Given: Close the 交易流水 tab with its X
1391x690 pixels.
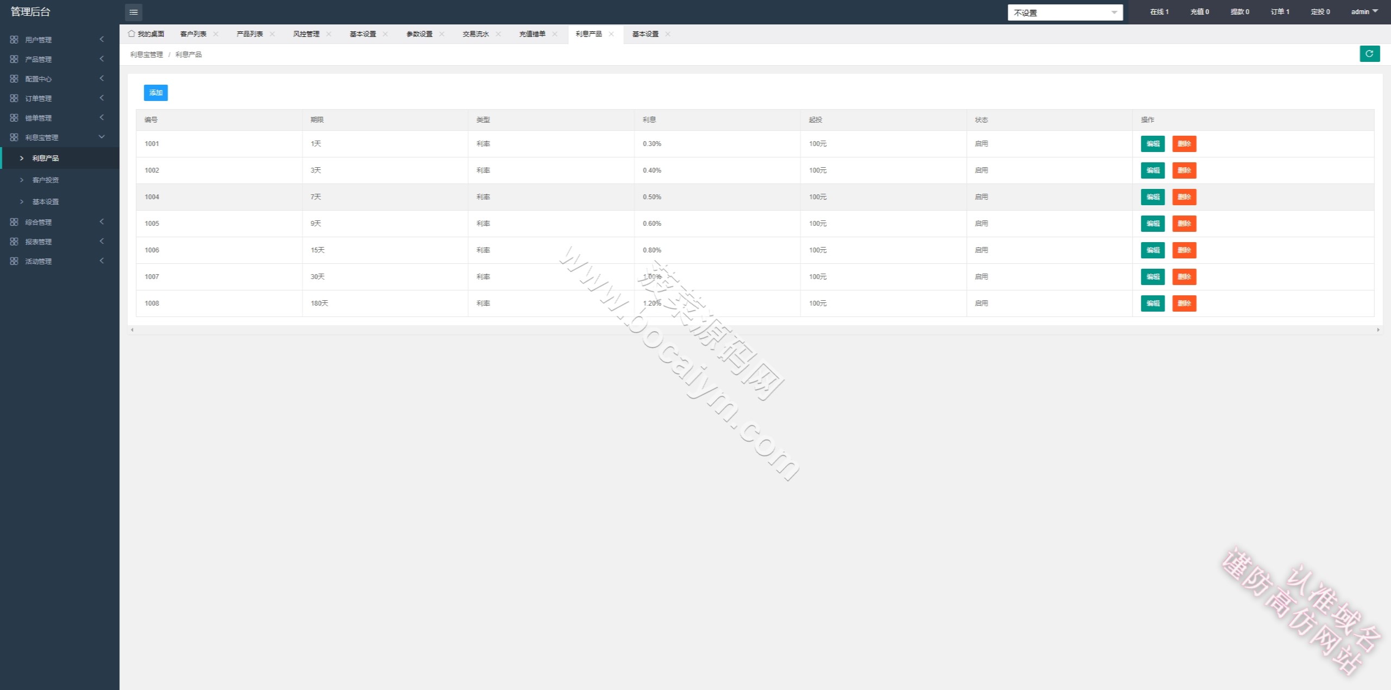Looking at the screenshot, I should (498, 34).
